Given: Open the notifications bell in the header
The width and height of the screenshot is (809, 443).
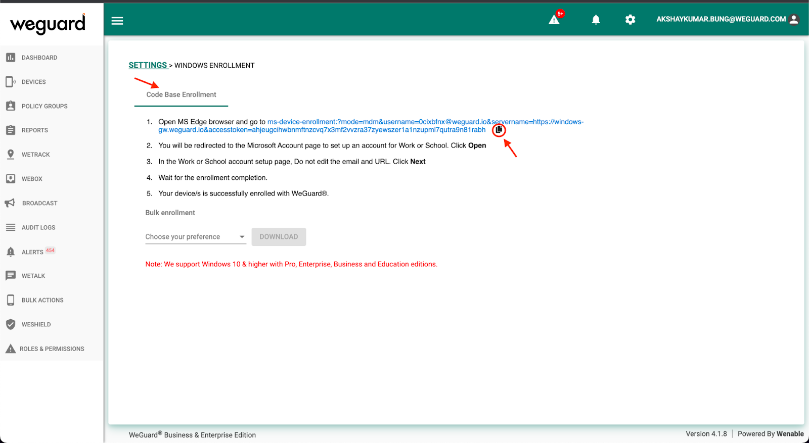Looking at the screenshot, I should coord(596,20).
